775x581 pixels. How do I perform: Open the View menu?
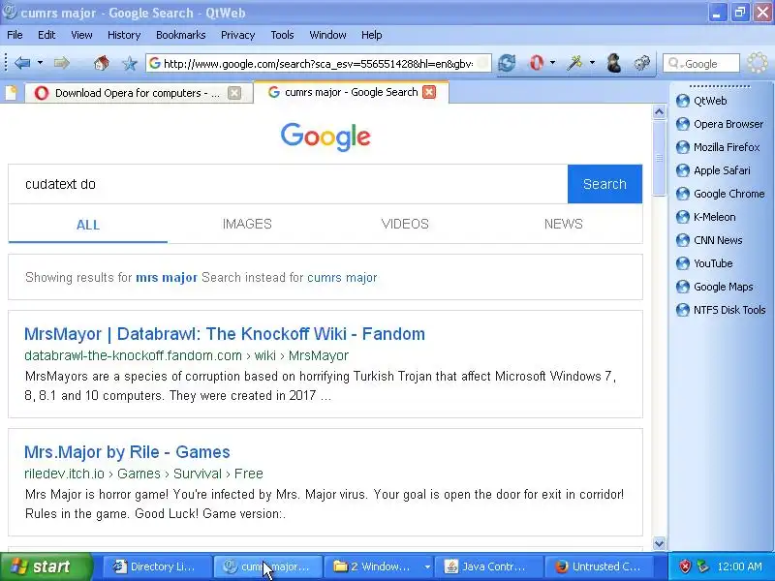point(81,35)
